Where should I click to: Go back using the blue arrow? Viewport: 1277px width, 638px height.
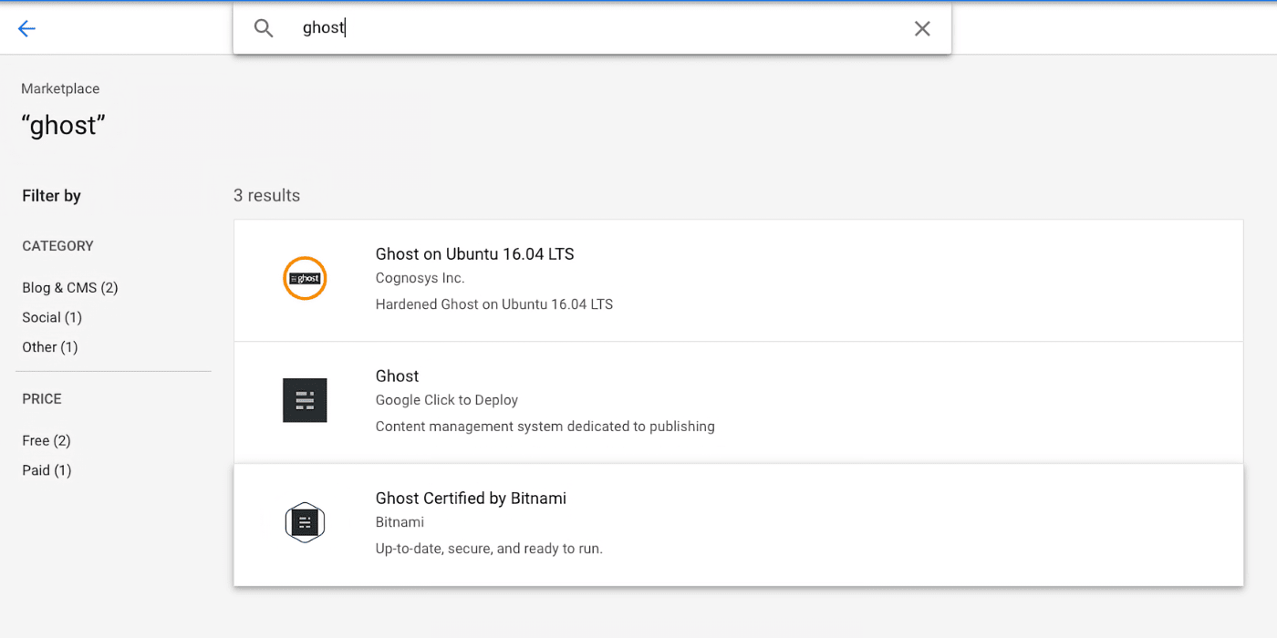[26, 28]
